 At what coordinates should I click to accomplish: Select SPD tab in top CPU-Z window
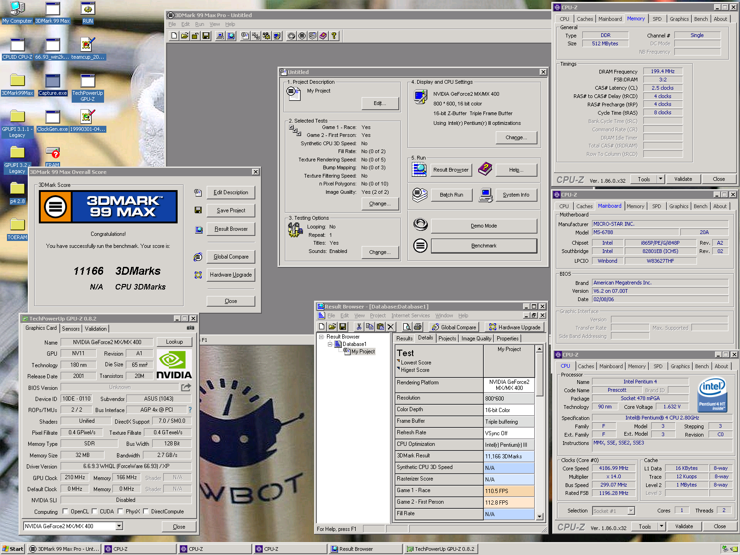click(657, 19)
